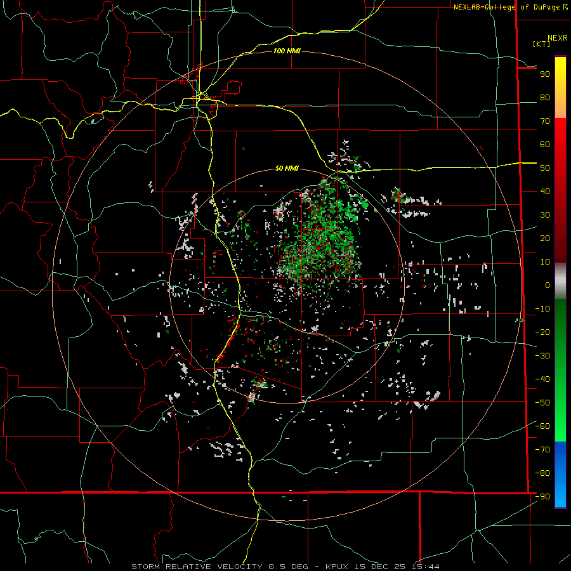Click the 10 value on the velocity scale
This screenshot has height=571, width=571.
545,262
